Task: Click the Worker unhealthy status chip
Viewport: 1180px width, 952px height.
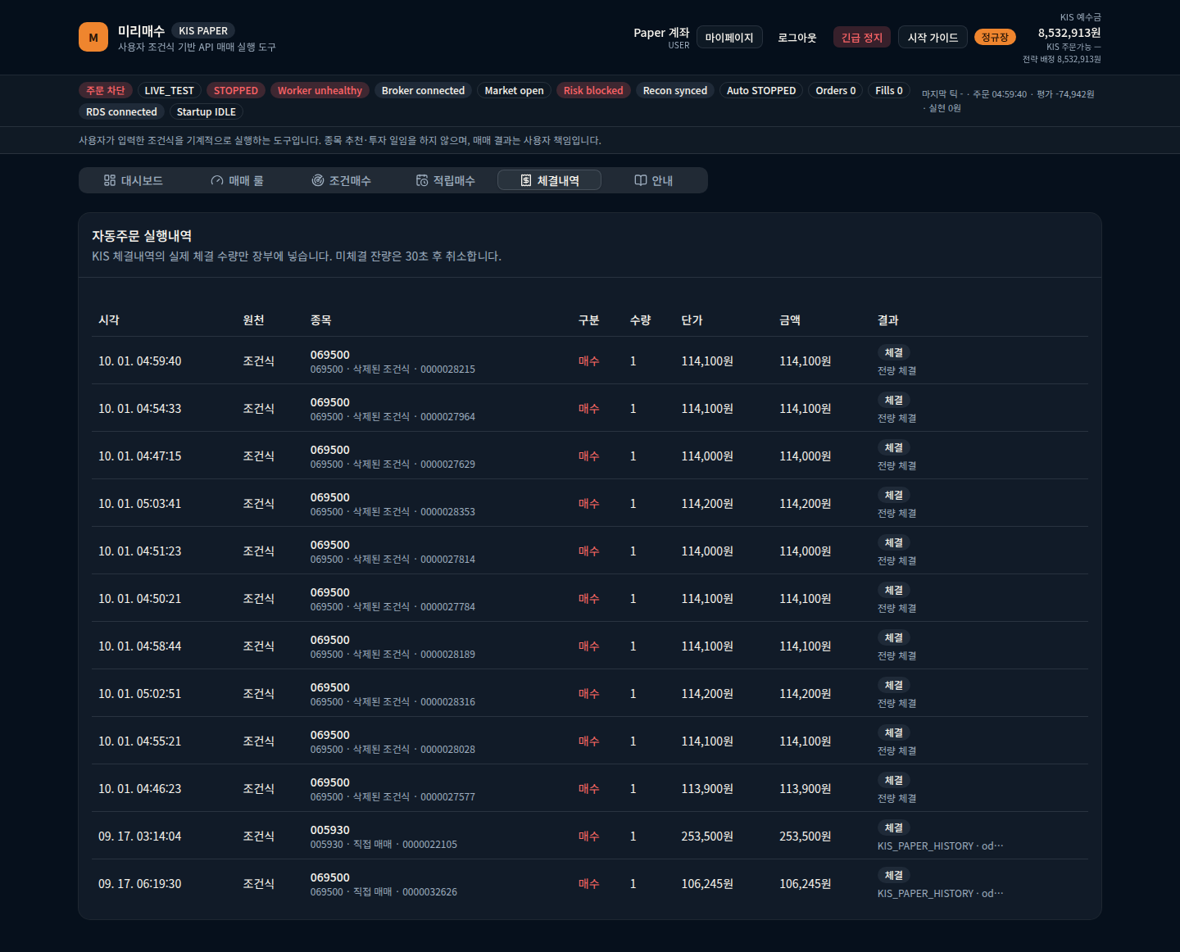Action: click(x=320, y=90)
